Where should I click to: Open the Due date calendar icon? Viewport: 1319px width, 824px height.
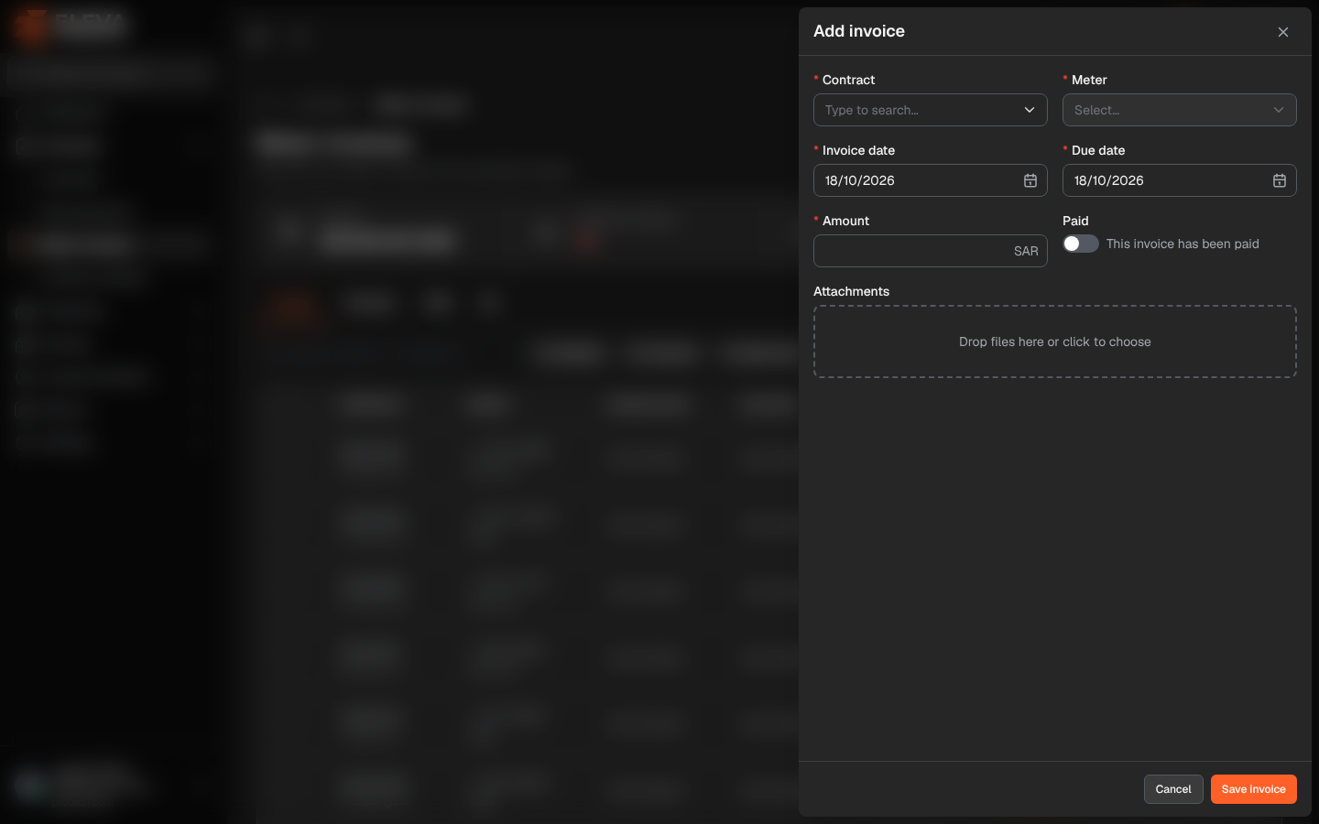pos(1280,181)
